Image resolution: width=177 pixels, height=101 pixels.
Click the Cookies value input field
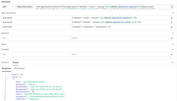(x=120, y=54)
